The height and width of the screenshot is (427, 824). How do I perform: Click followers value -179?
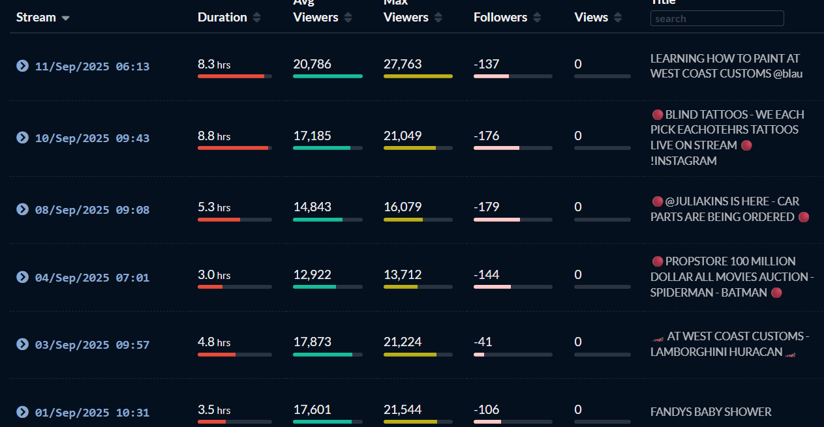487,207
